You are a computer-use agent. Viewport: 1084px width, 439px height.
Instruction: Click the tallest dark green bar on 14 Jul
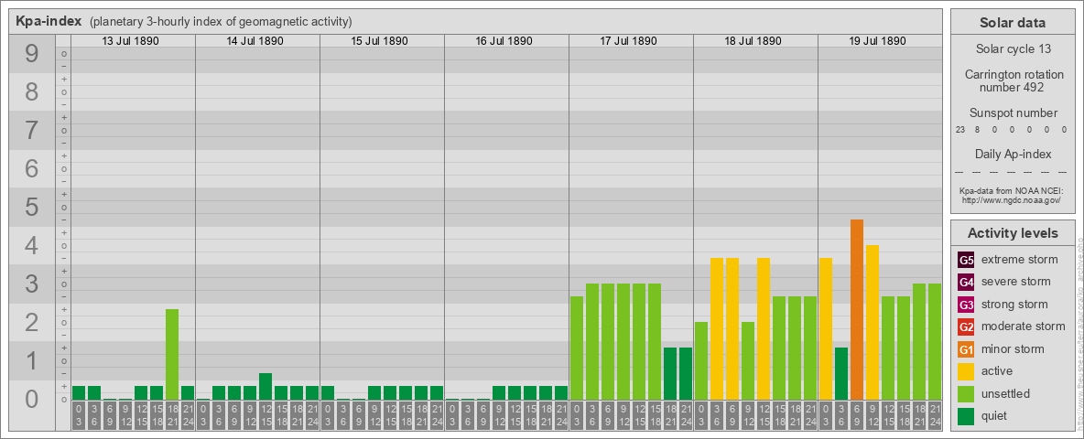[x=266, y=387]
